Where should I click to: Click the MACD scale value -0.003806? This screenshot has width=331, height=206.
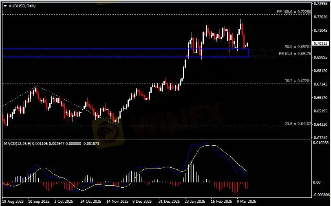[x=322, y=195]
